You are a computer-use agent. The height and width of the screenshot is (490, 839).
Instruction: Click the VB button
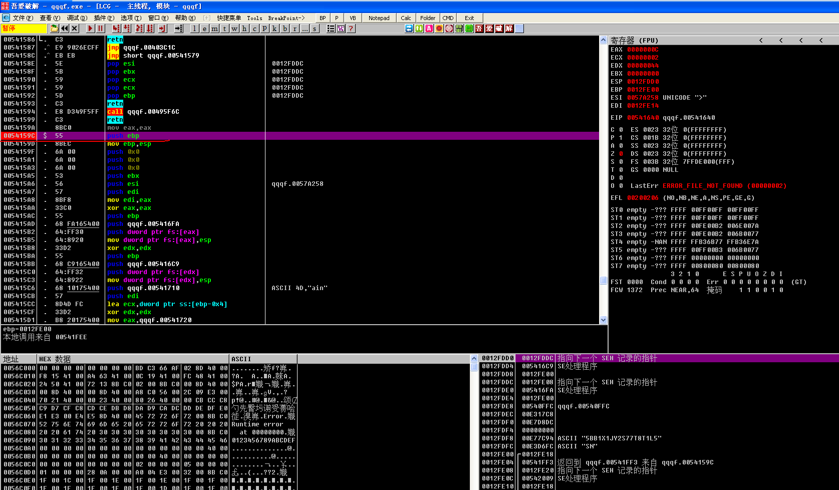(353, 18)
